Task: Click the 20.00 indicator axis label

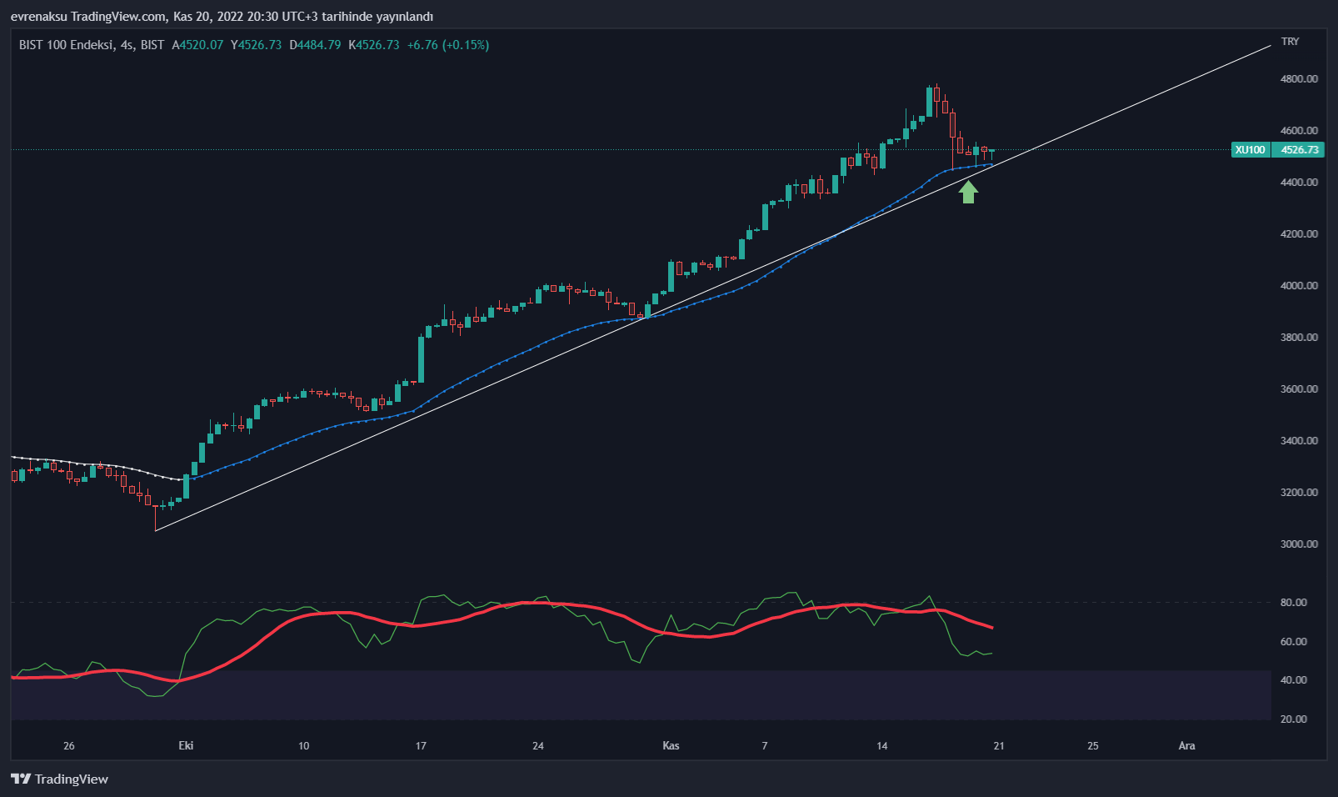Action: tap(1293, 719)
